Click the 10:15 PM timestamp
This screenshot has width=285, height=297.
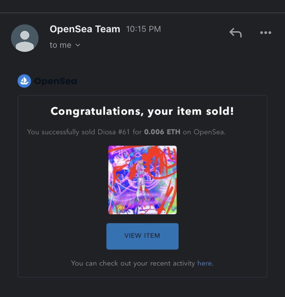[x=143, y=29]
